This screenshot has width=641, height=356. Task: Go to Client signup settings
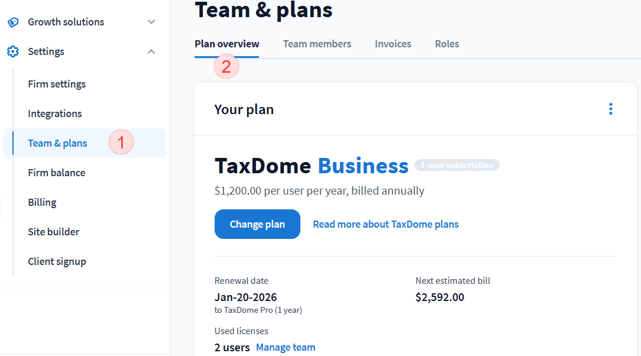57,261
